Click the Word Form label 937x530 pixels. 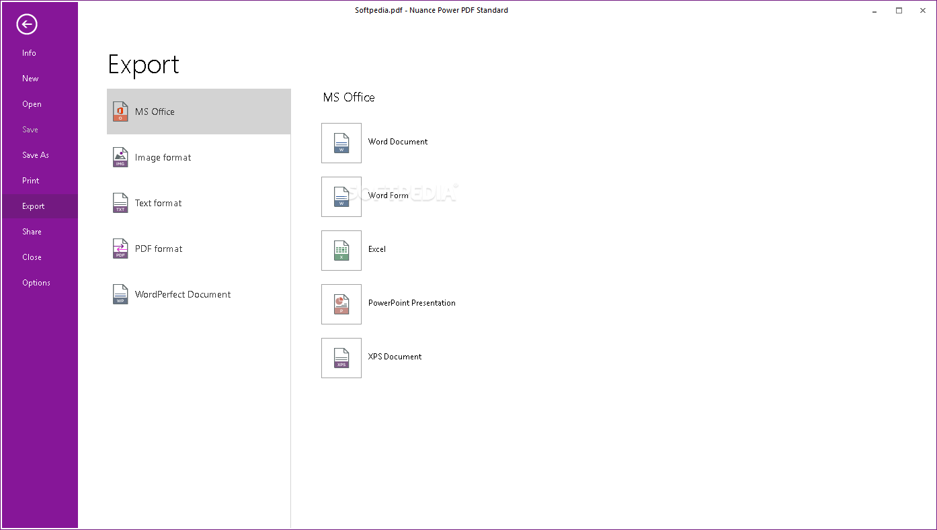point(389,195)
